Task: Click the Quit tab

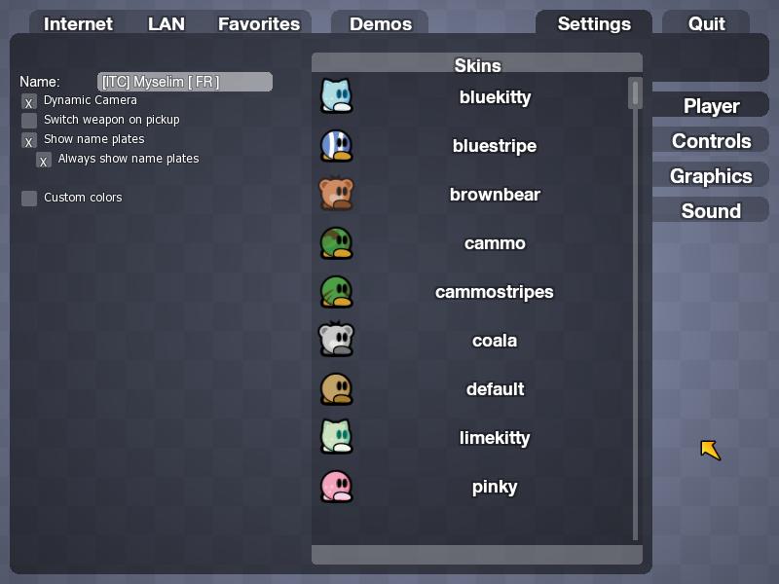Action: coord(706,23)
